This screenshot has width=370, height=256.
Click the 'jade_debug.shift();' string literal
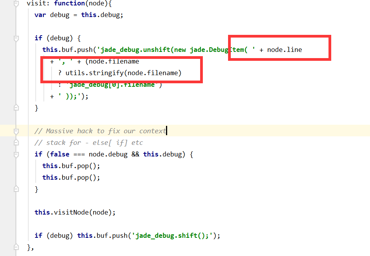pyautogui.click(x=172, y=236)
